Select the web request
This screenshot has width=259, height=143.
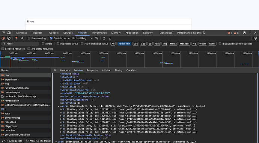[x=26, y=84]
